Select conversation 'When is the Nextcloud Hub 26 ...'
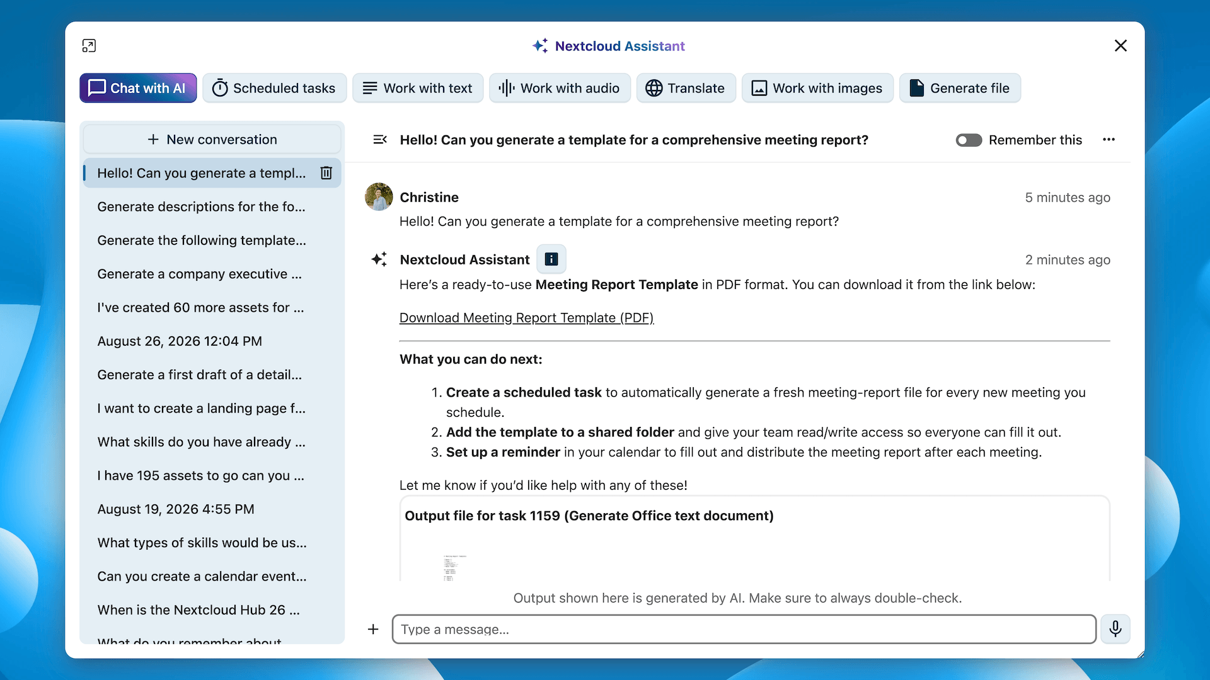The height and width of the screenshot is (680, 1210). 212,609
